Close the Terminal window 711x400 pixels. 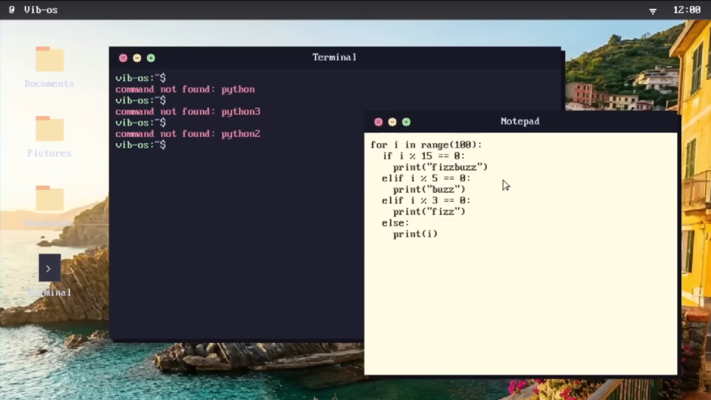point(124,58)
